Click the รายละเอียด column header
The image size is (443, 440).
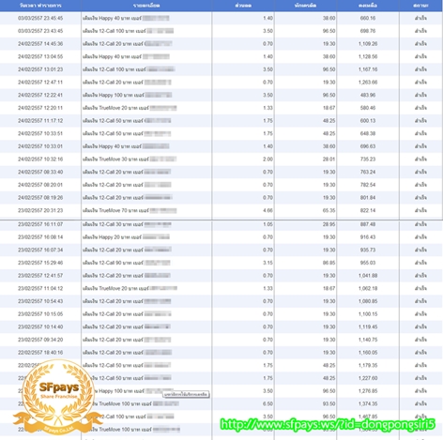[x=146, y=6]
